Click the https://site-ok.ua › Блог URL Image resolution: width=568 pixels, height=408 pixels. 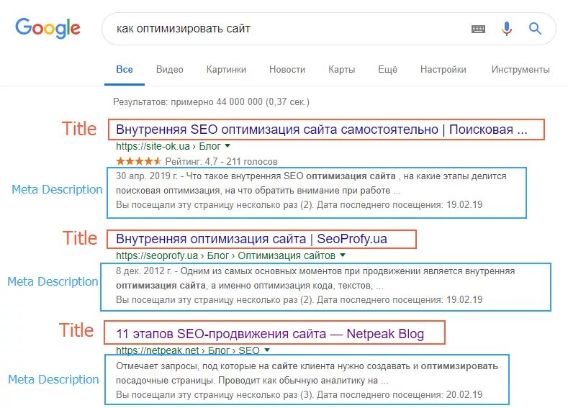168,146
